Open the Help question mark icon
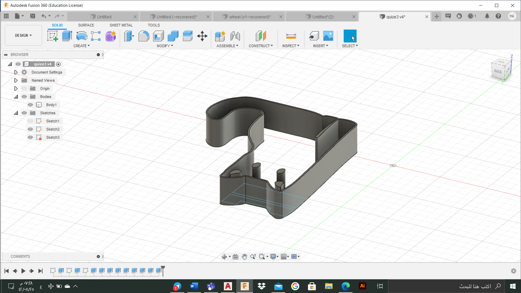The height and width of the screenshot is (293, 521). coord(498,16)
